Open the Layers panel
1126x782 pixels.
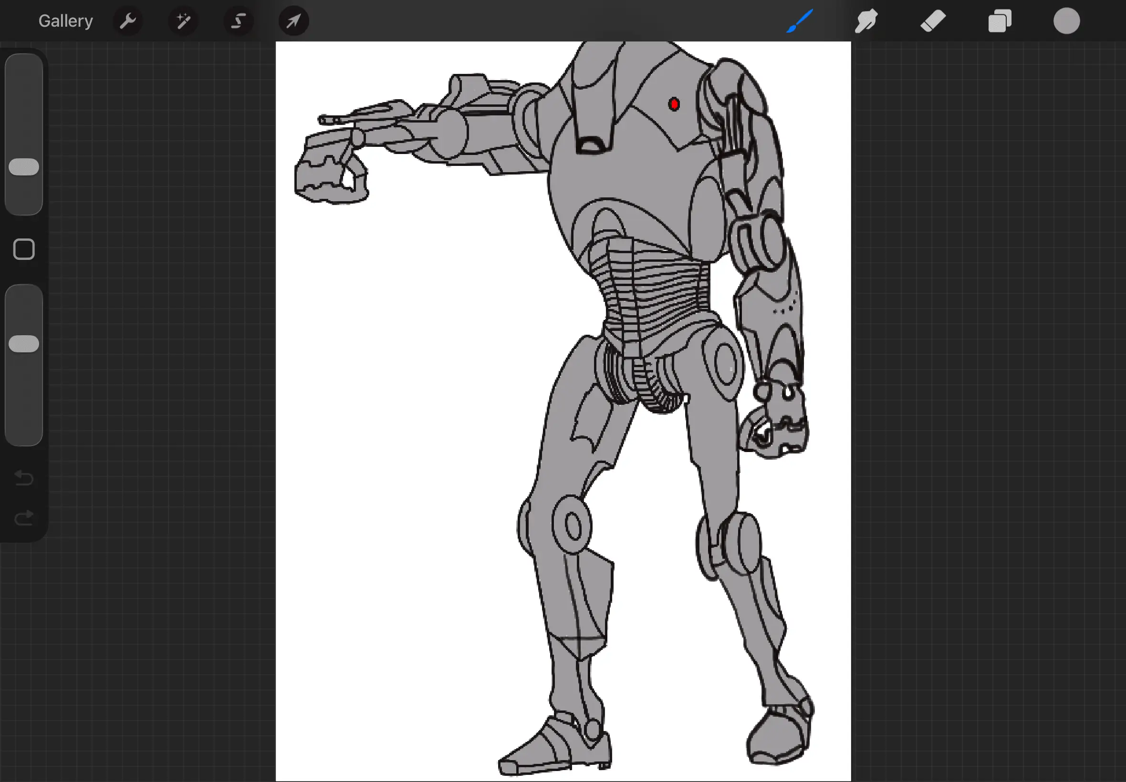(1000, 21)
